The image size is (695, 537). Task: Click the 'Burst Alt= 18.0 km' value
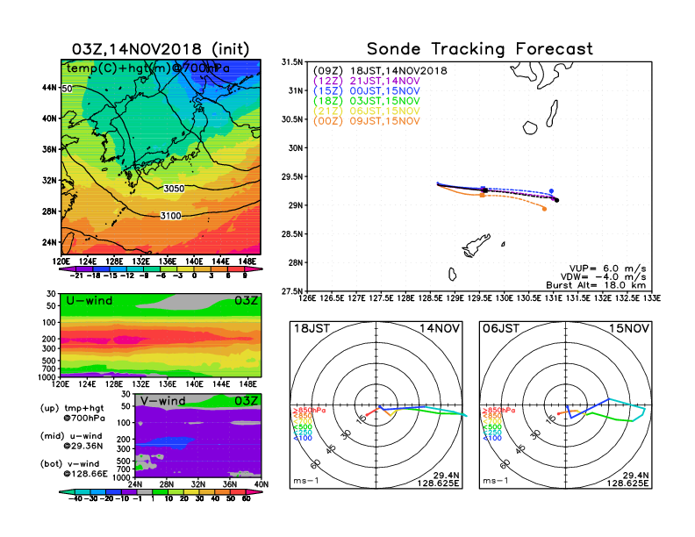point(596,285)
